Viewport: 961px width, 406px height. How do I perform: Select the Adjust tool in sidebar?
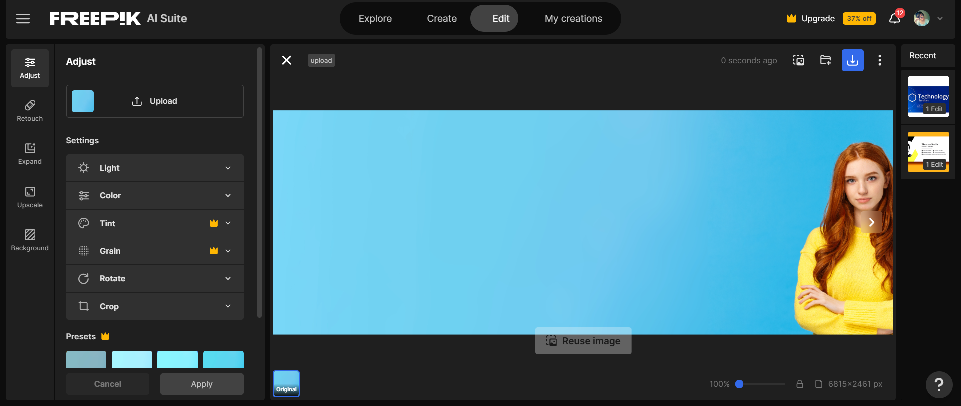[30, 68]
